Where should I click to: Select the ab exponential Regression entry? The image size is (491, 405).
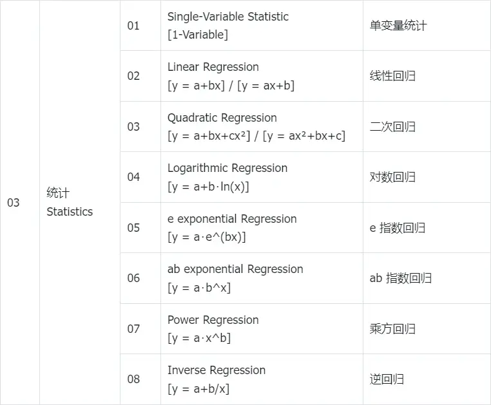[x=262, y=278]
